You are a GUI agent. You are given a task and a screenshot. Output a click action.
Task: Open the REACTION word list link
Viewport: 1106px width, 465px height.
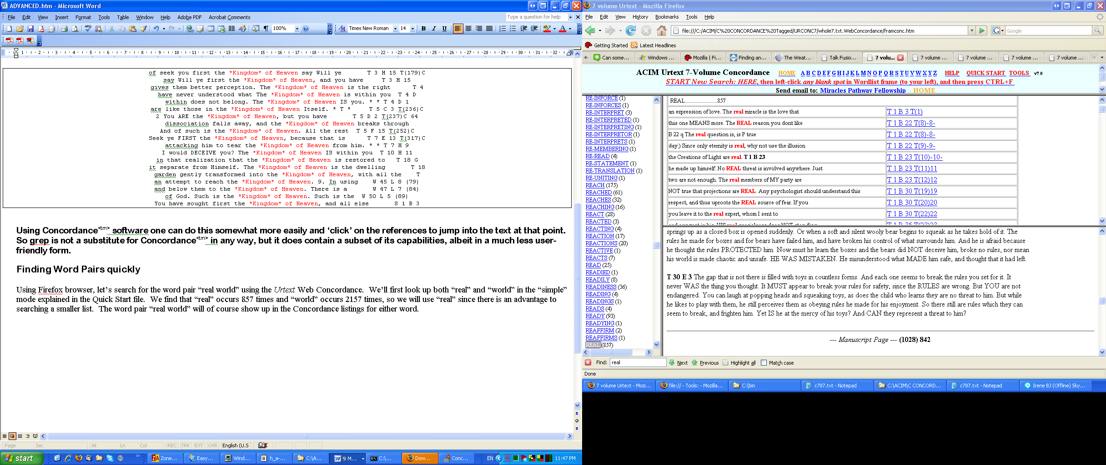coord(599,236)
